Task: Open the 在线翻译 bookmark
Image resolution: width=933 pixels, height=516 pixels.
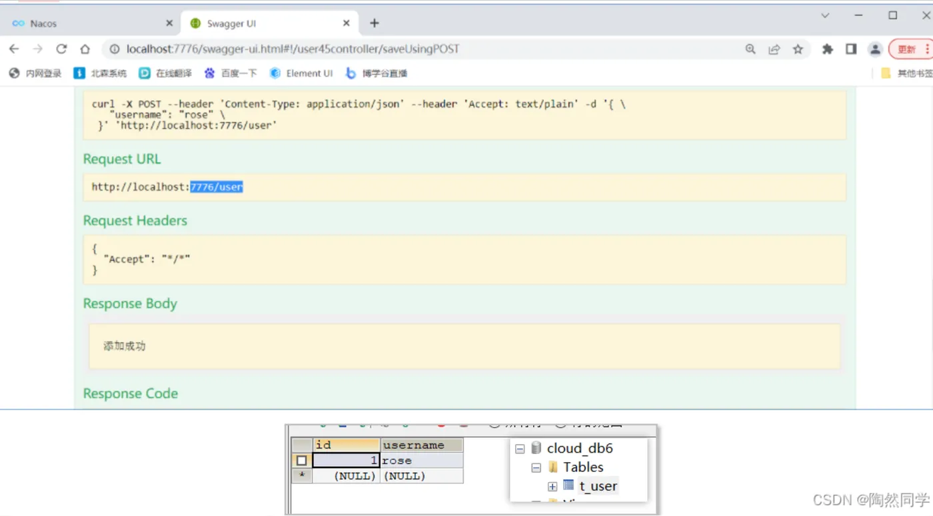Action: (165, 73)
